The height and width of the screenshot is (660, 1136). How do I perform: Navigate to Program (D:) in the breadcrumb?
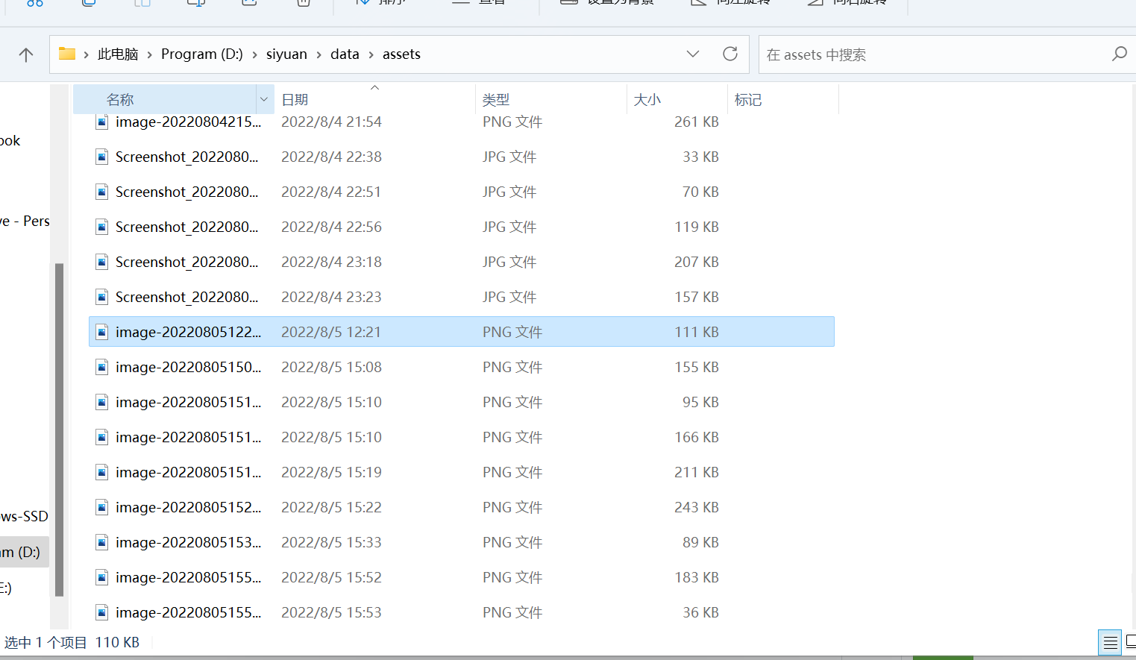coord(202,54)
